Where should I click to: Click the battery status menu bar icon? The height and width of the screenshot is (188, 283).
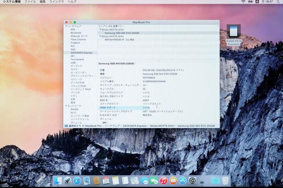(250, 1)
